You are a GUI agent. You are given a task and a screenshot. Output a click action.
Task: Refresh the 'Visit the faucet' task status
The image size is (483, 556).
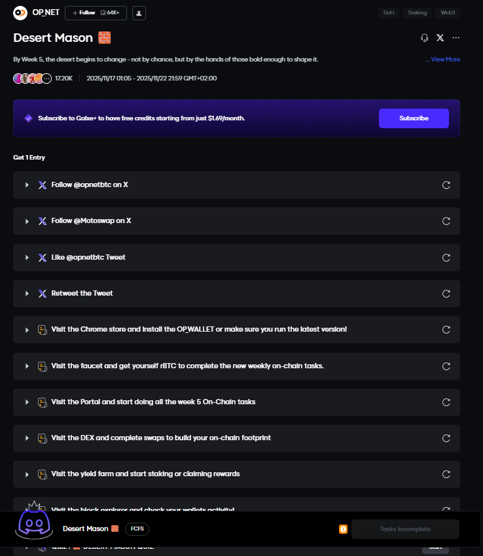point(446,366)
